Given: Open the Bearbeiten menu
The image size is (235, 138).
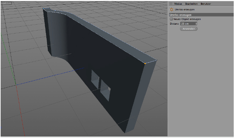Looking at the screenshot, I should [192, 4].
